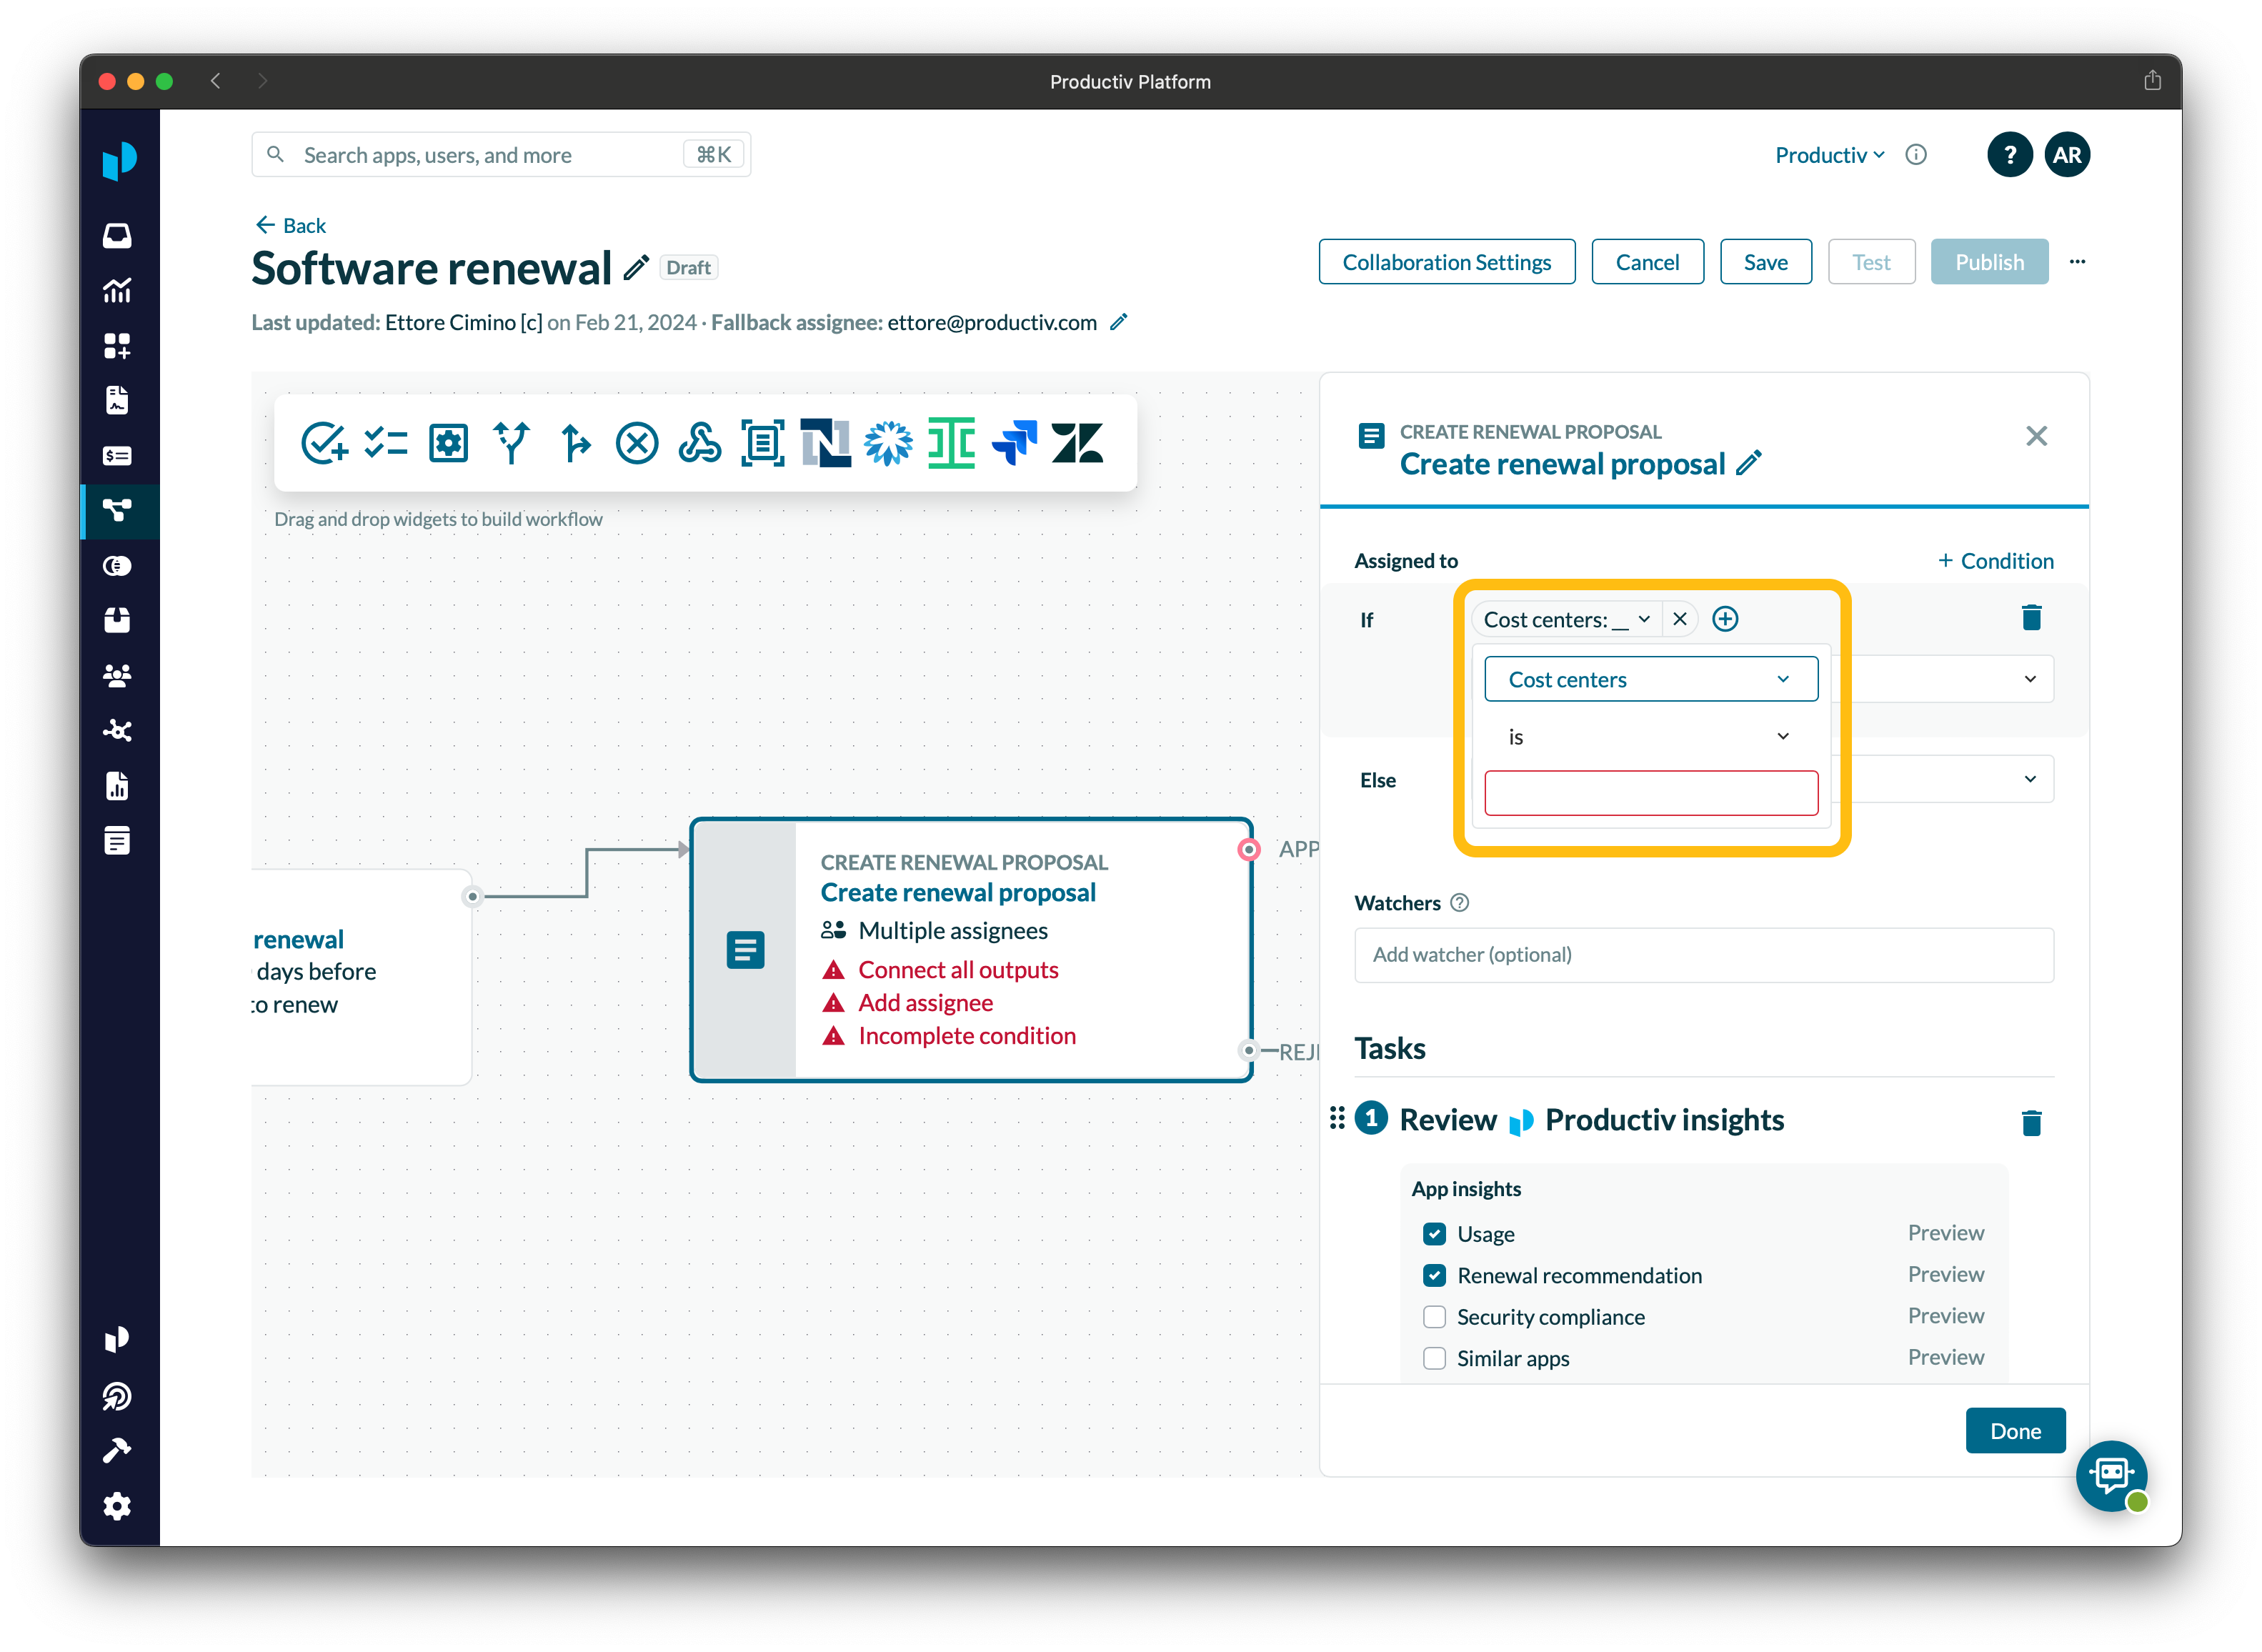The width and height of the screenshot is (2262, 1652).
Task: Check the Similar apps checkbox
Action: tap(1434, 1358)
